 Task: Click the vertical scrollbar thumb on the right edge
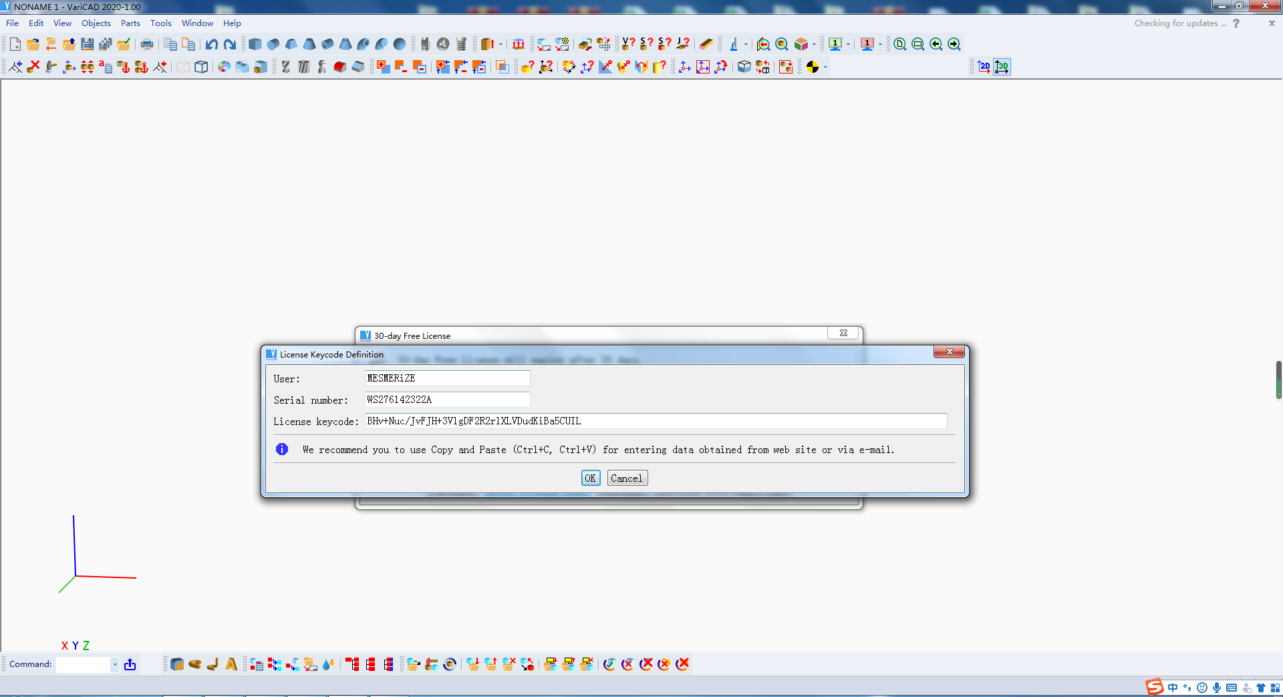[1279, 380]
